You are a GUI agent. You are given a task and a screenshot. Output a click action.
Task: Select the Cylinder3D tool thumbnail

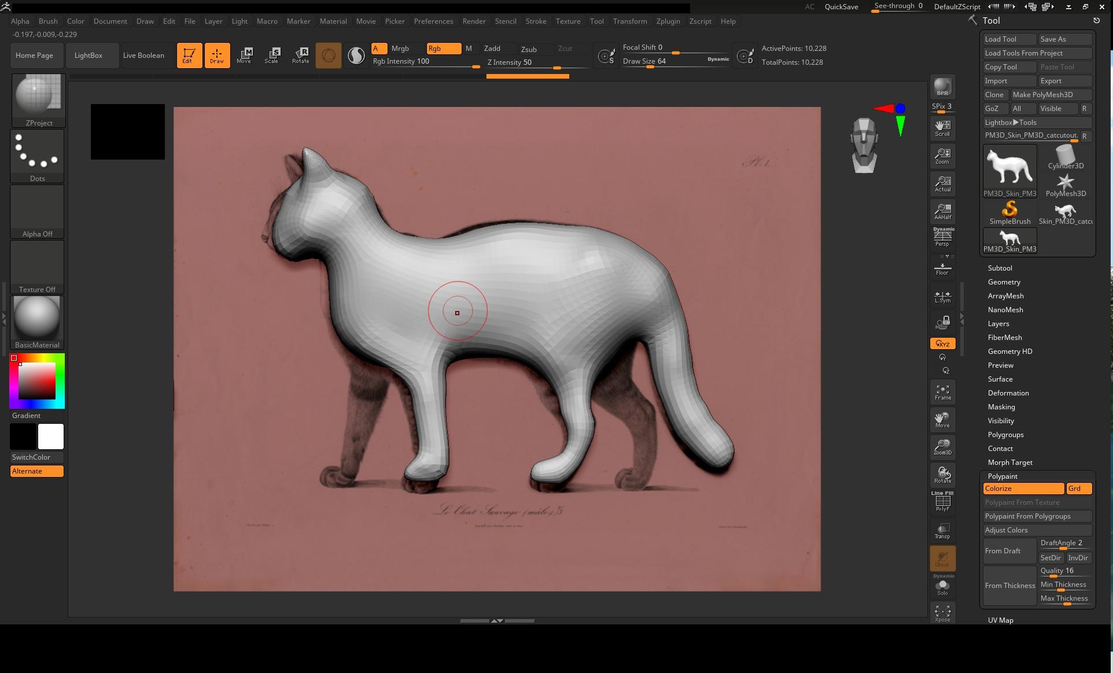[x=1065, y=157]
